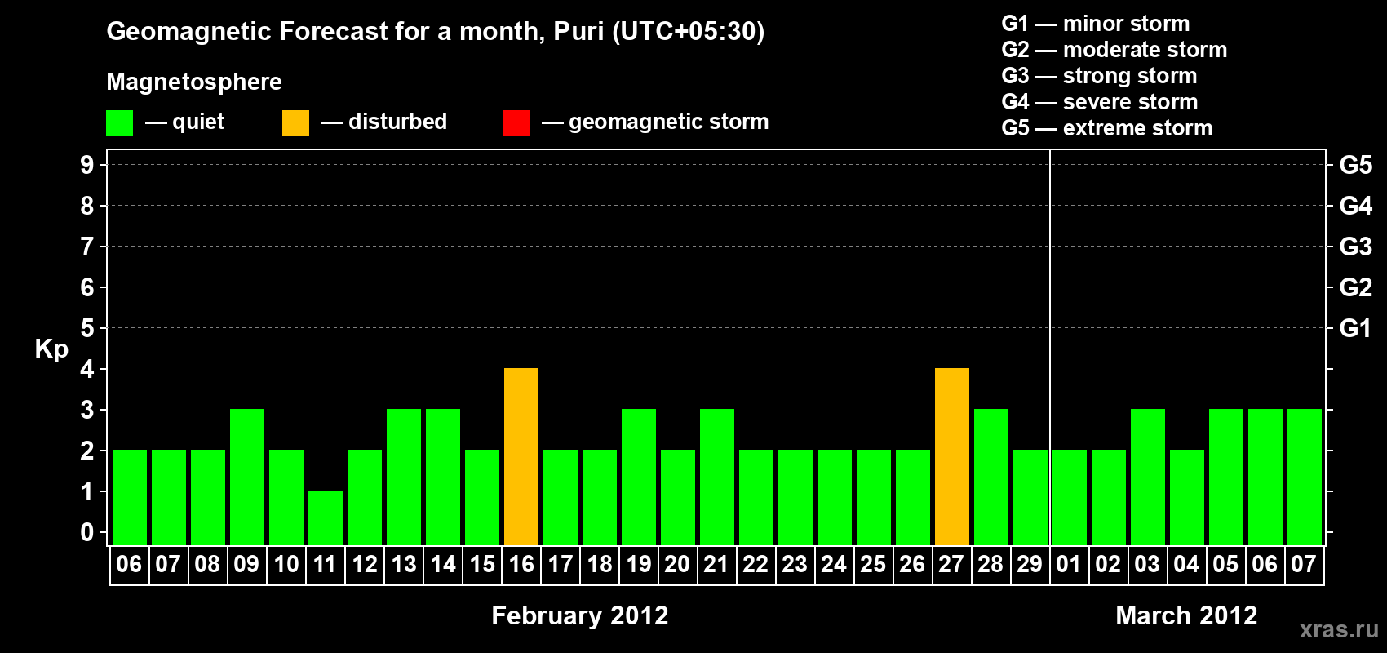Viewport: 1387px width, 653px height.
Task: Click the date label 27
Action: click(951, 564)
